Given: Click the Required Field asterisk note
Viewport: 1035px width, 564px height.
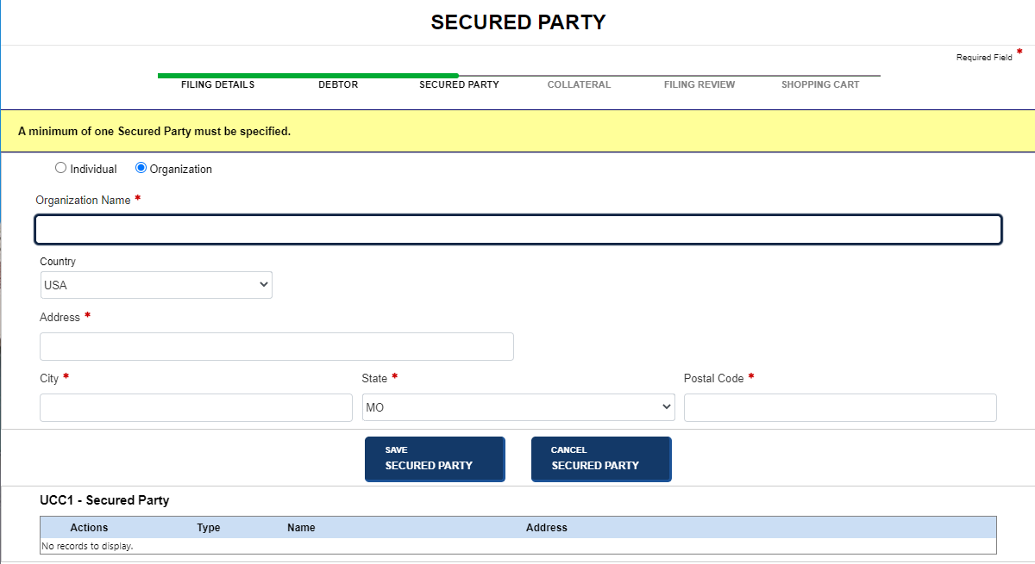Looking at the screenshot, I should (987, 55).
